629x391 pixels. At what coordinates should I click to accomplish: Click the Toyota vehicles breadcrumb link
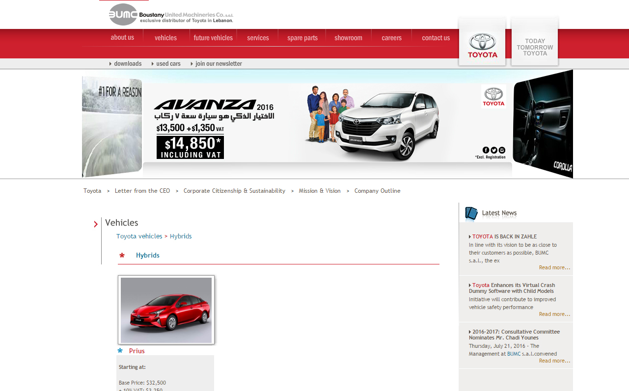point(139,236)
